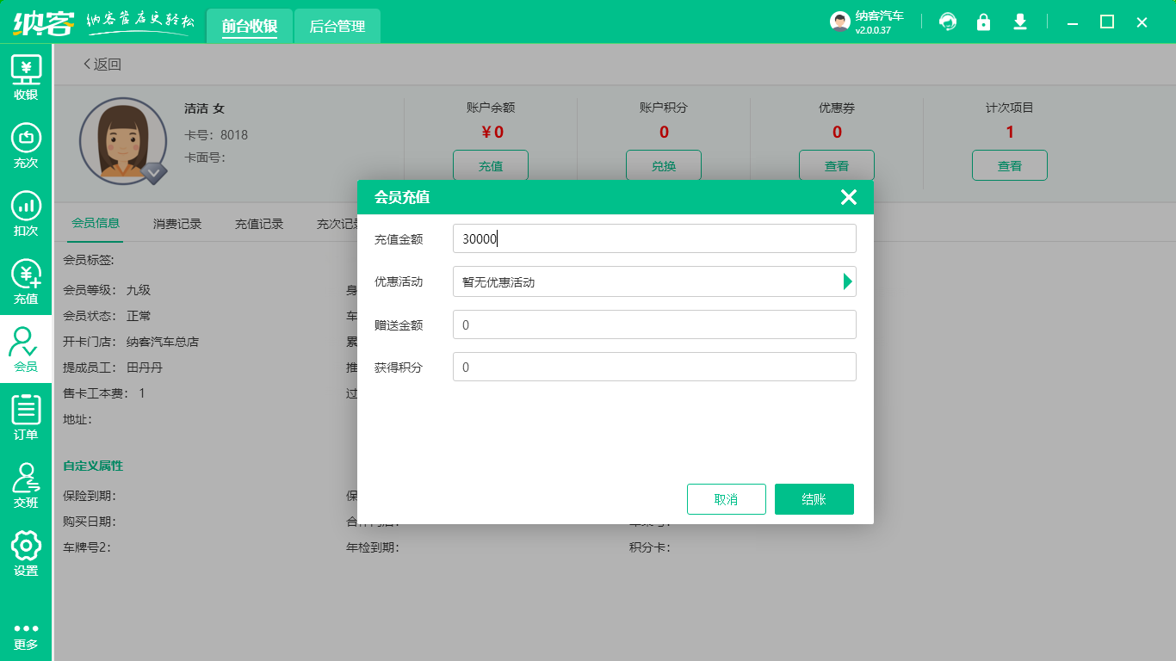Click the lock icon at top right
Screen dimensions: 1176x661
(984, 22)
